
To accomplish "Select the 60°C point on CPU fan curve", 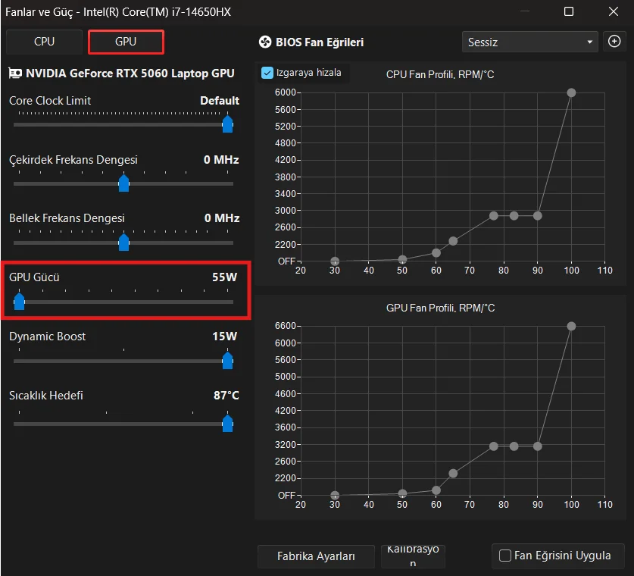I will click(x=436, y=253).
